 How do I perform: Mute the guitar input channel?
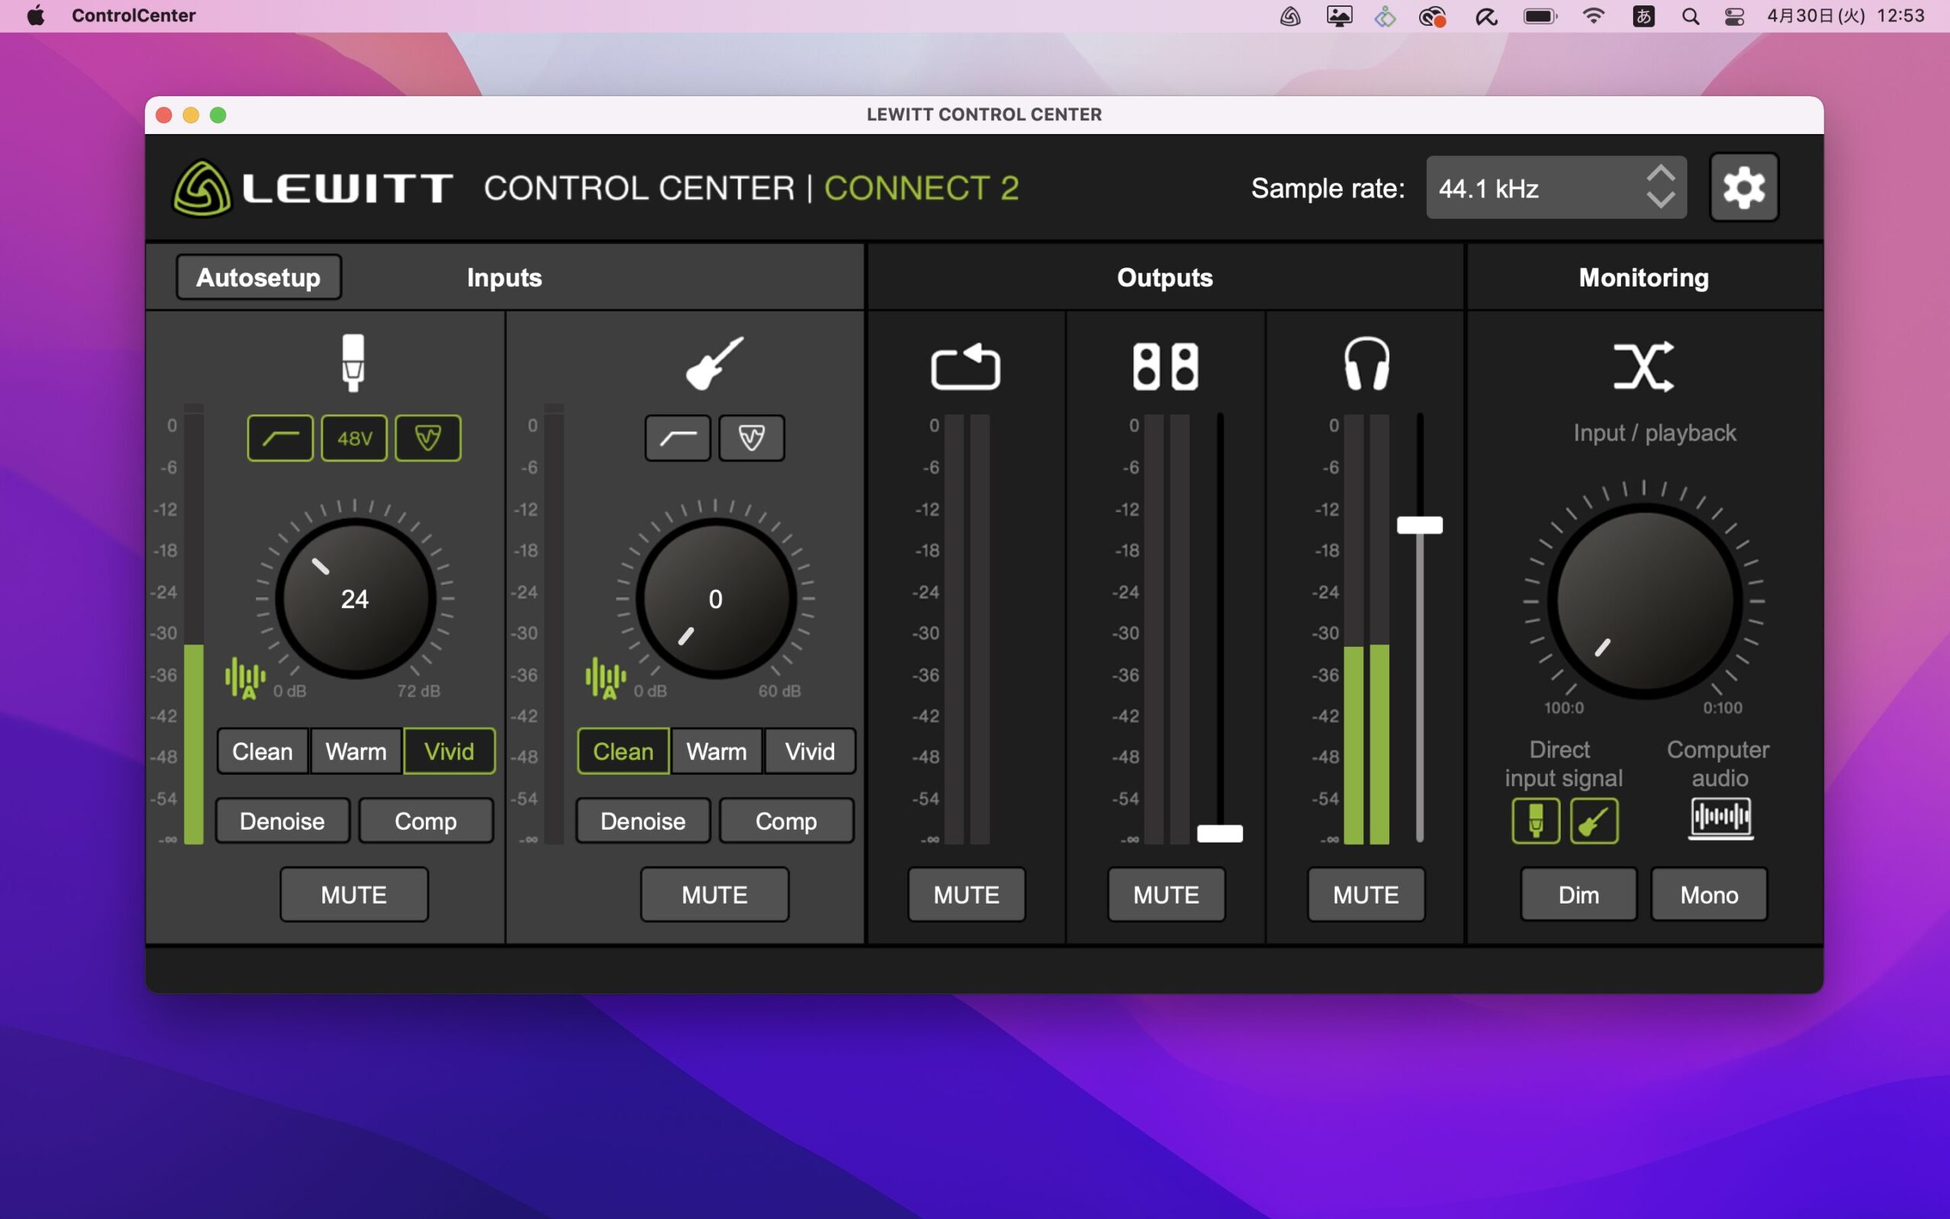[x=714, y=895]
